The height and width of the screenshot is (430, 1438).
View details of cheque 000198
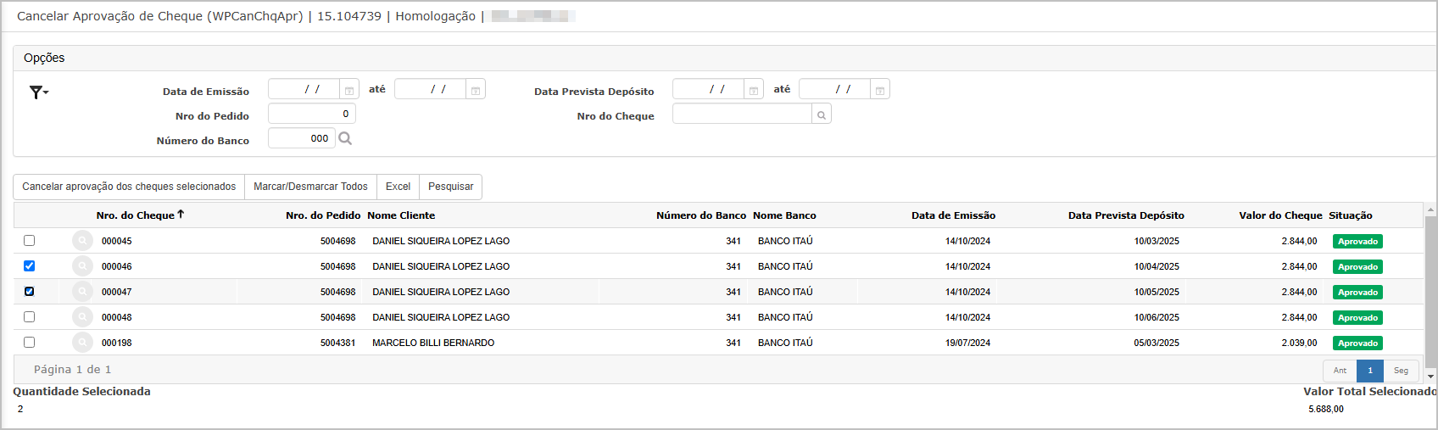tap(82, 343)
